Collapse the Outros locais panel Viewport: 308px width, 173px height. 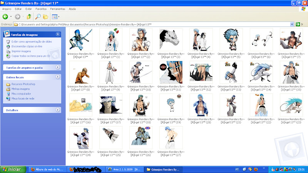point(57,77)
